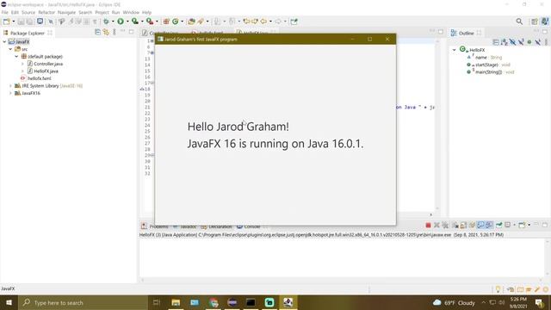Screen dimensions: 551x310
Task: Open the Navigate menu
Action: tap(66, 12)
